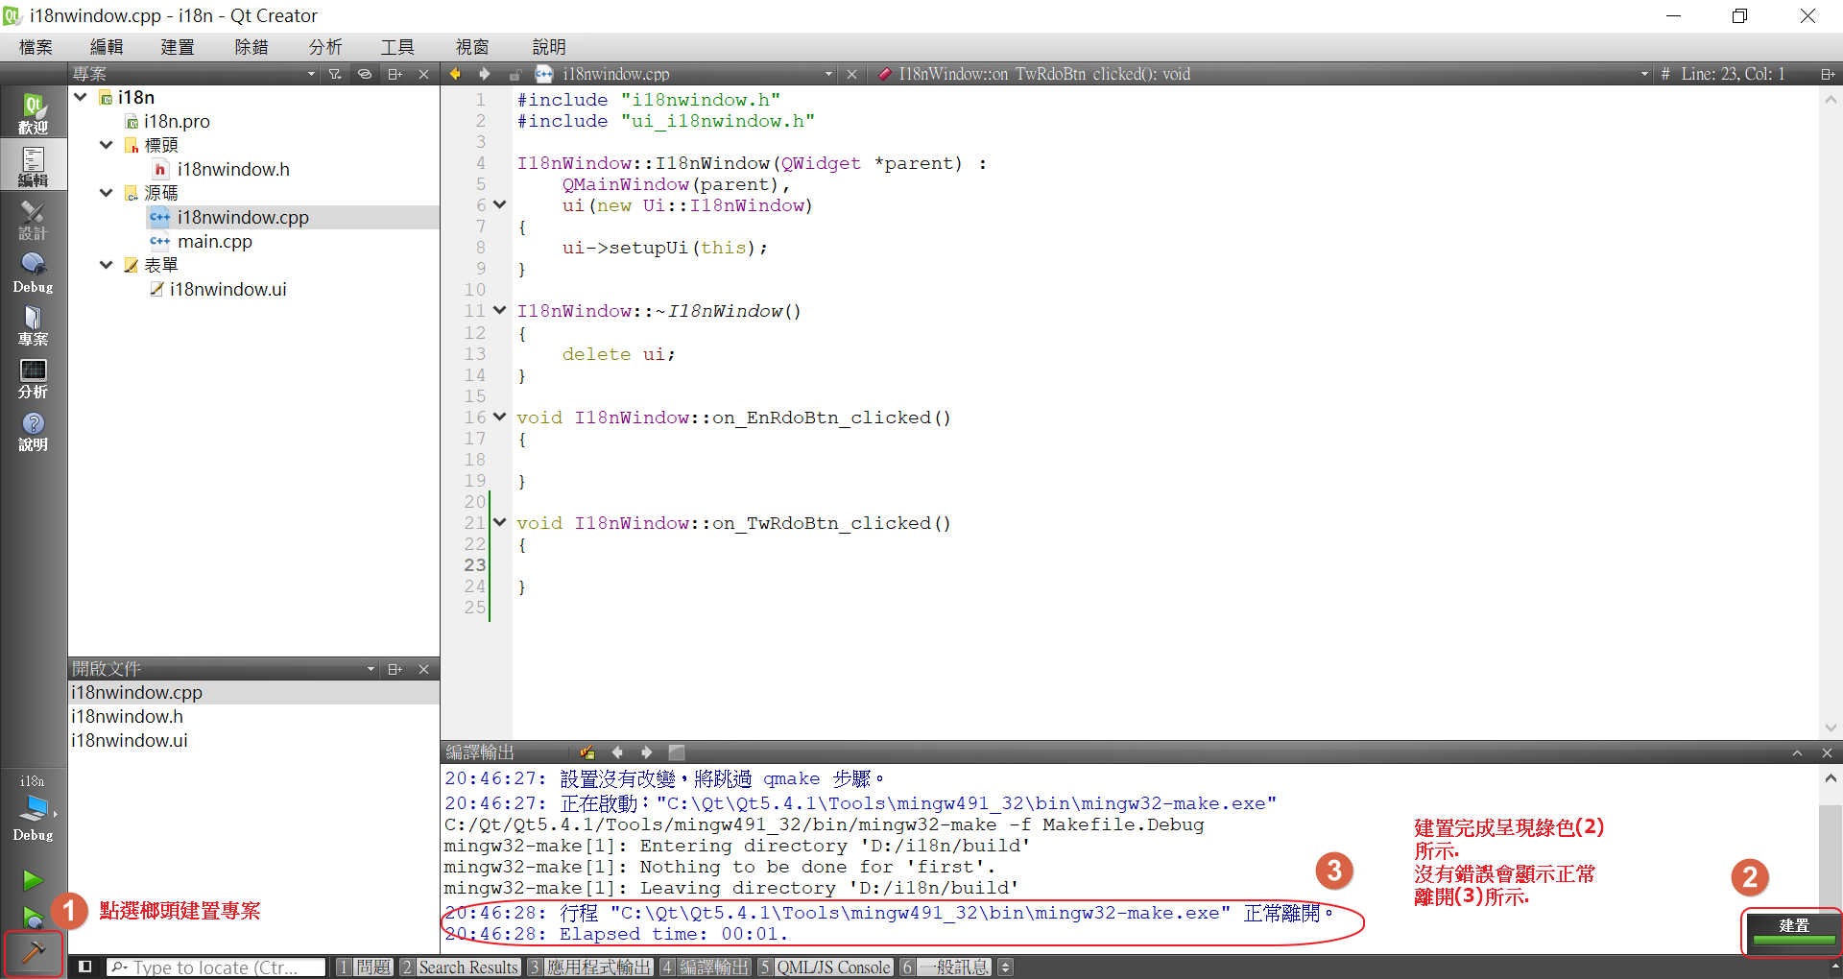
Task: Focus the Type to locate field
Action: pyautogui.click(x=216, y=967)
